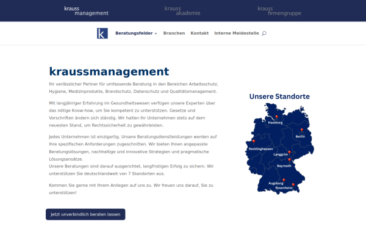Viewport: 366px width, 229px height.
Task: Open Interne Meldestelle menu link
Action: 237,33
